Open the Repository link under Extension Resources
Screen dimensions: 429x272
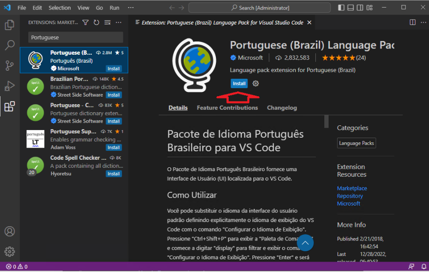pyautogui.click(x=350, y=196)
